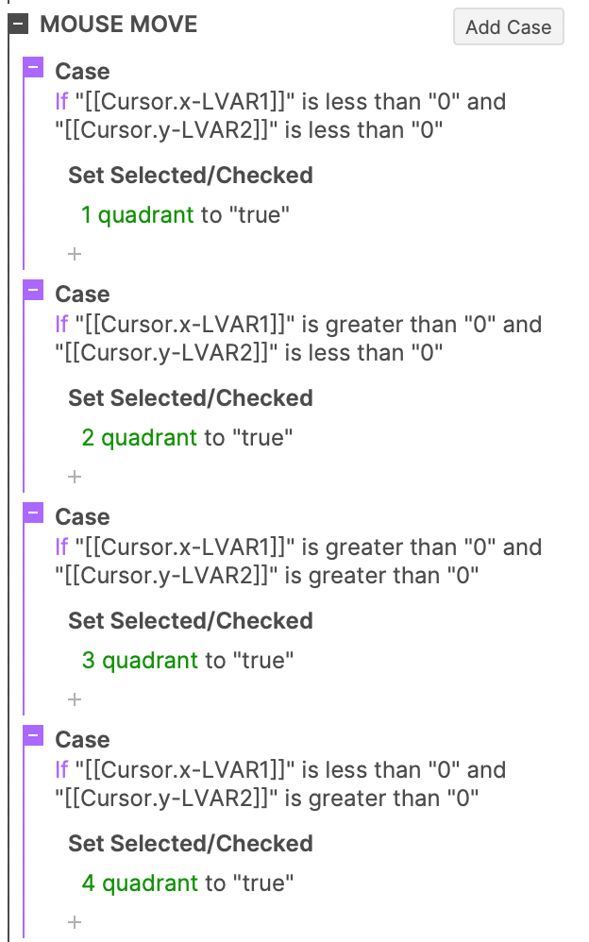
Task: Select the Case label above 1 quadrant
Action: point(82,72)
